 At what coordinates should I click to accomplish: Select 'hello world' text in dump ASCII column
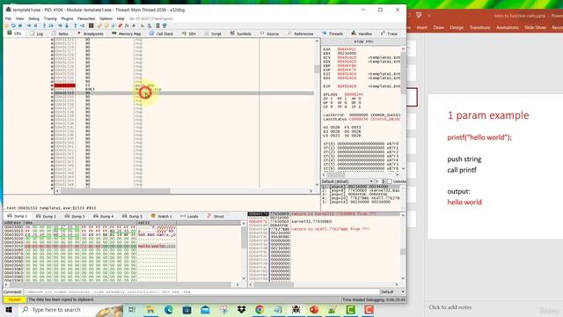point(150,247)
